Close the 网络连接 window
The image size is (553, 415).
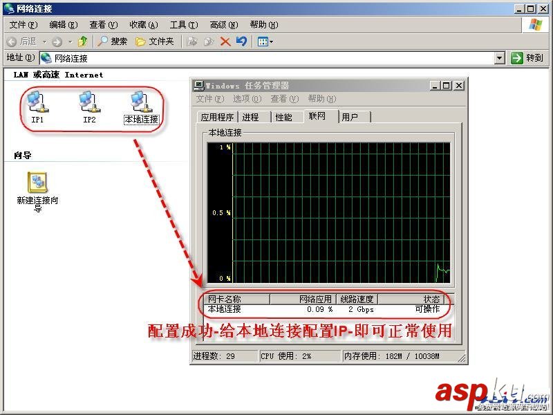click(x=543, y=9)
